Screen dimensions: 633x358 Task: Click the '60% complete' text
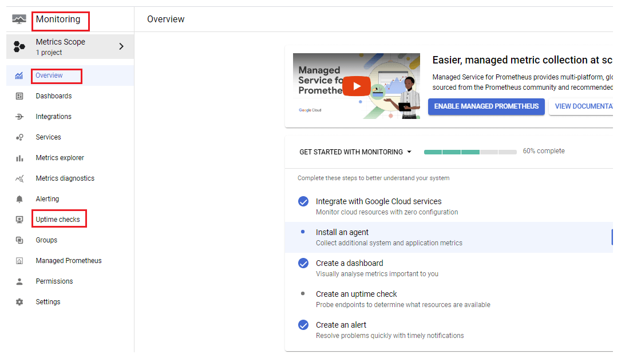(544, 151)
